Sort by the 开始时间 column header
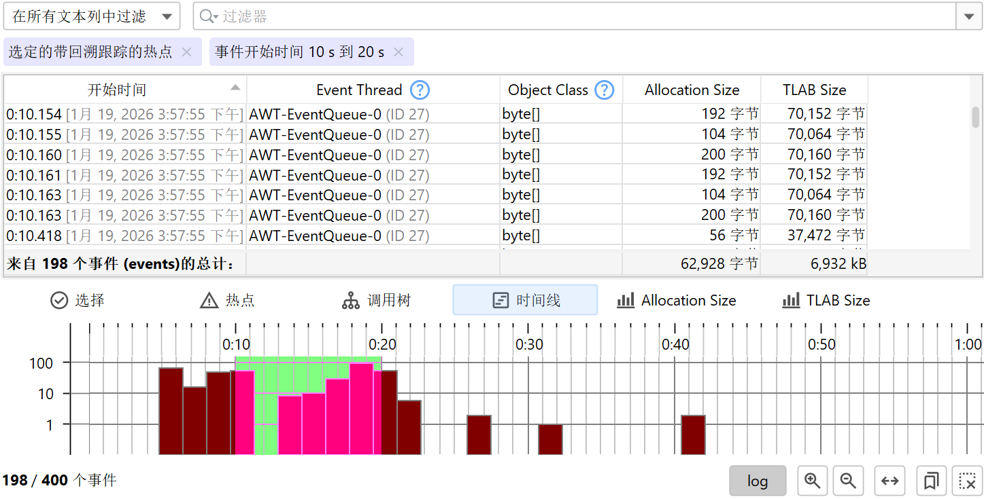The height and width of the screenshot is (499, 984). coord(117,90)
